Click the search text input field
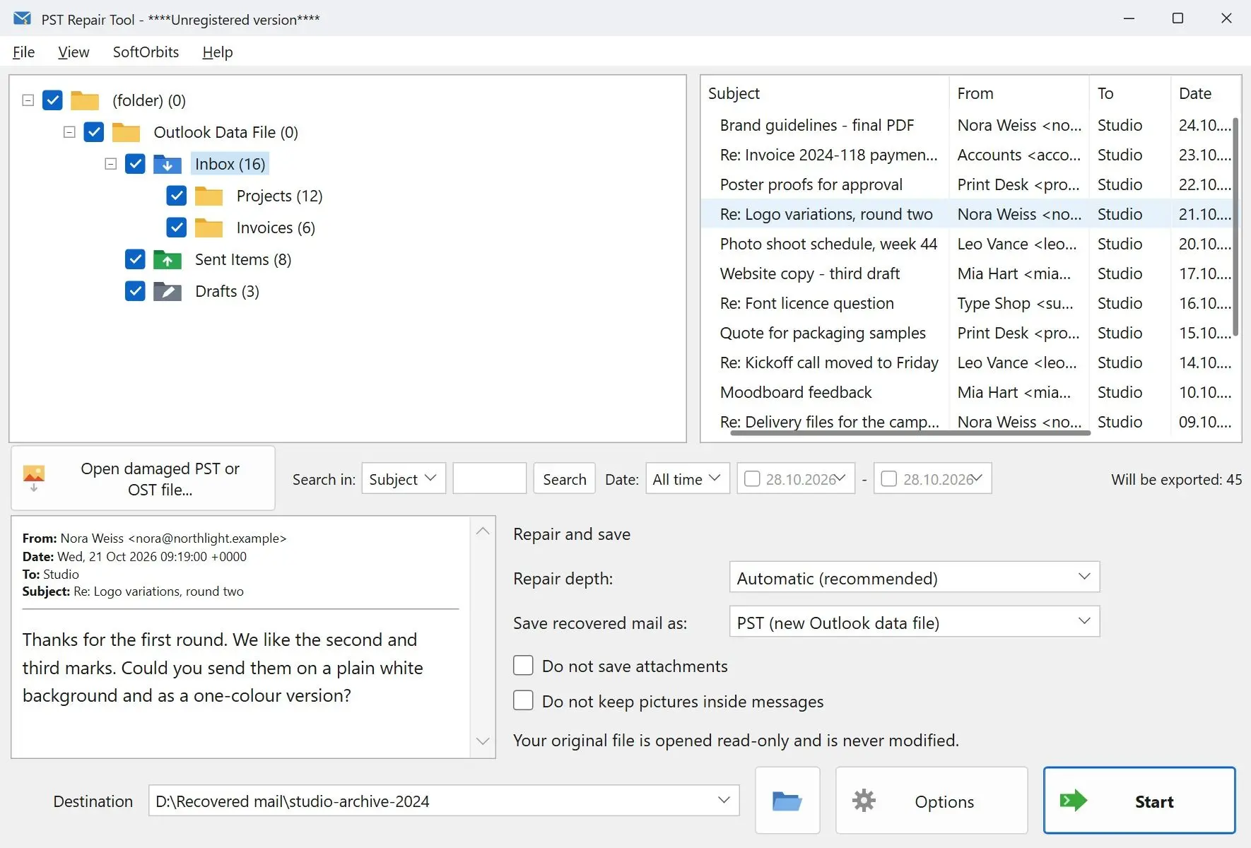 click(x=490, y=478)
